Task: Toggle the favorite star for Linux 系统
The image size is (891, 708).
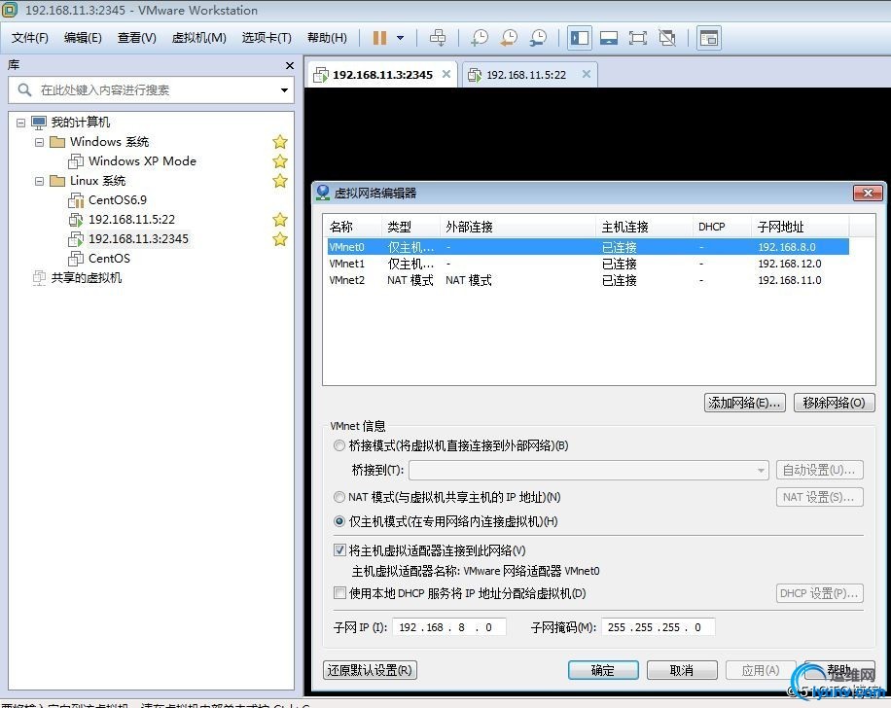Action: [279, 181]
